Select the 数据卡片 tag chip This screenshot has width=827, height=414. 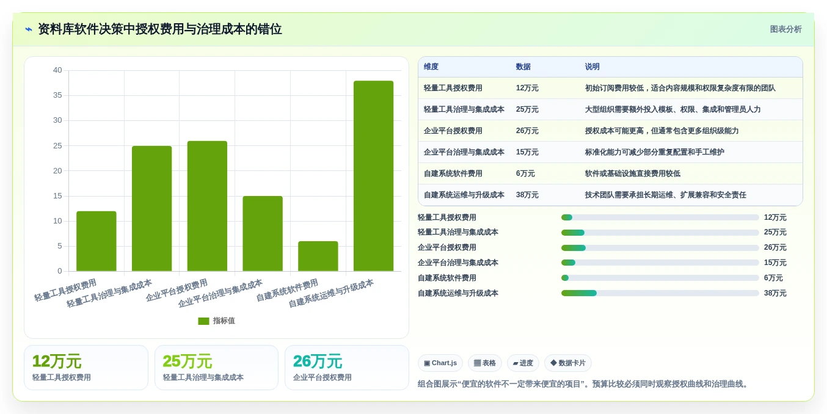pyautogui.click(x=568, y=363)
